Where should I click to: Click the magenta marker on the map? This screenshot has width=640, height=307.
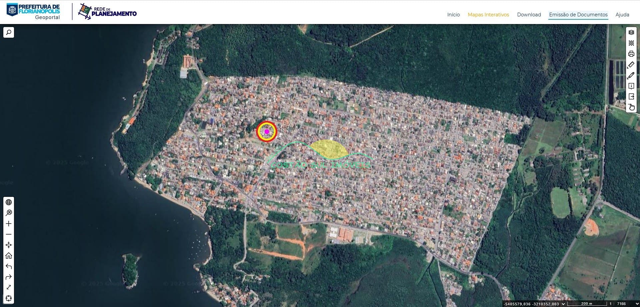(267, 132)
